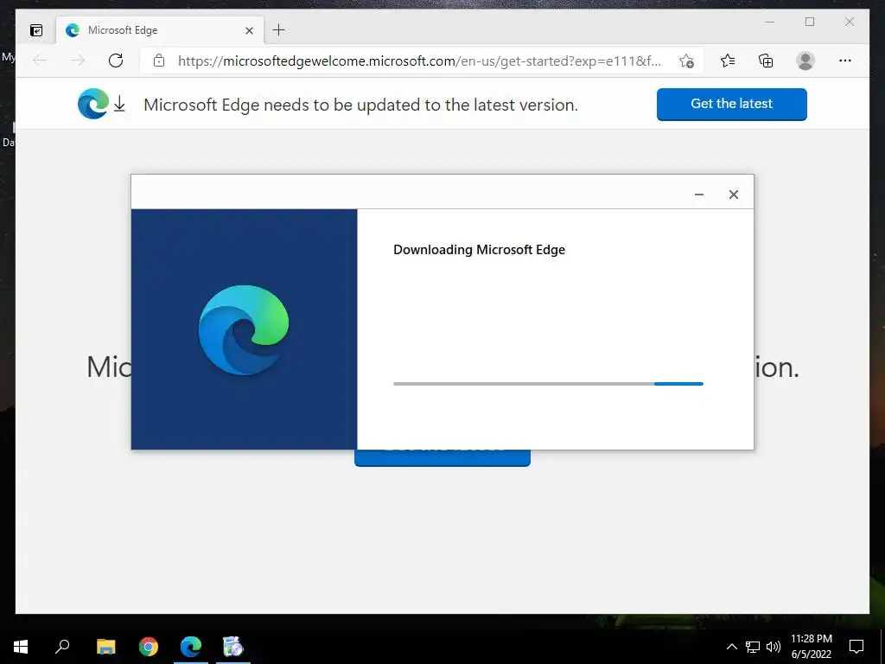Switch to Microsoft Edge in taskbar
This screenshot has width=885, height=664.
pyautogui.click(x=191, y=647)
